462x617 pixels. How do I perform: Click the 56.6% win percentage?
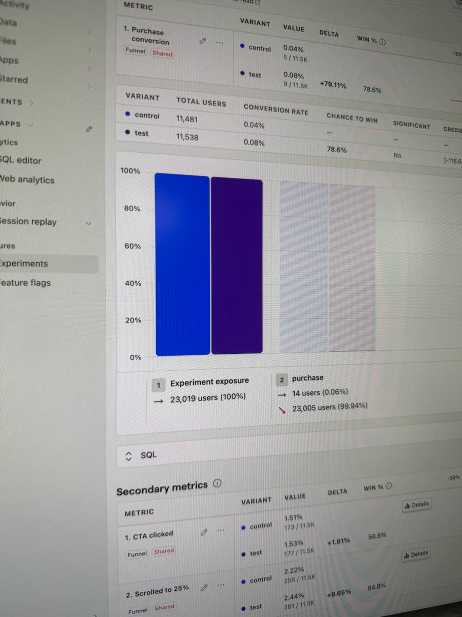[x=378, y=536]
